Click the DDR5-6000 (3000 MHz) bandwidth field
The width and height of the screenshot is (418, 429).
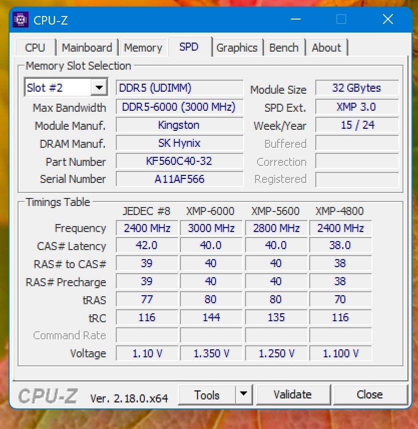179,106
